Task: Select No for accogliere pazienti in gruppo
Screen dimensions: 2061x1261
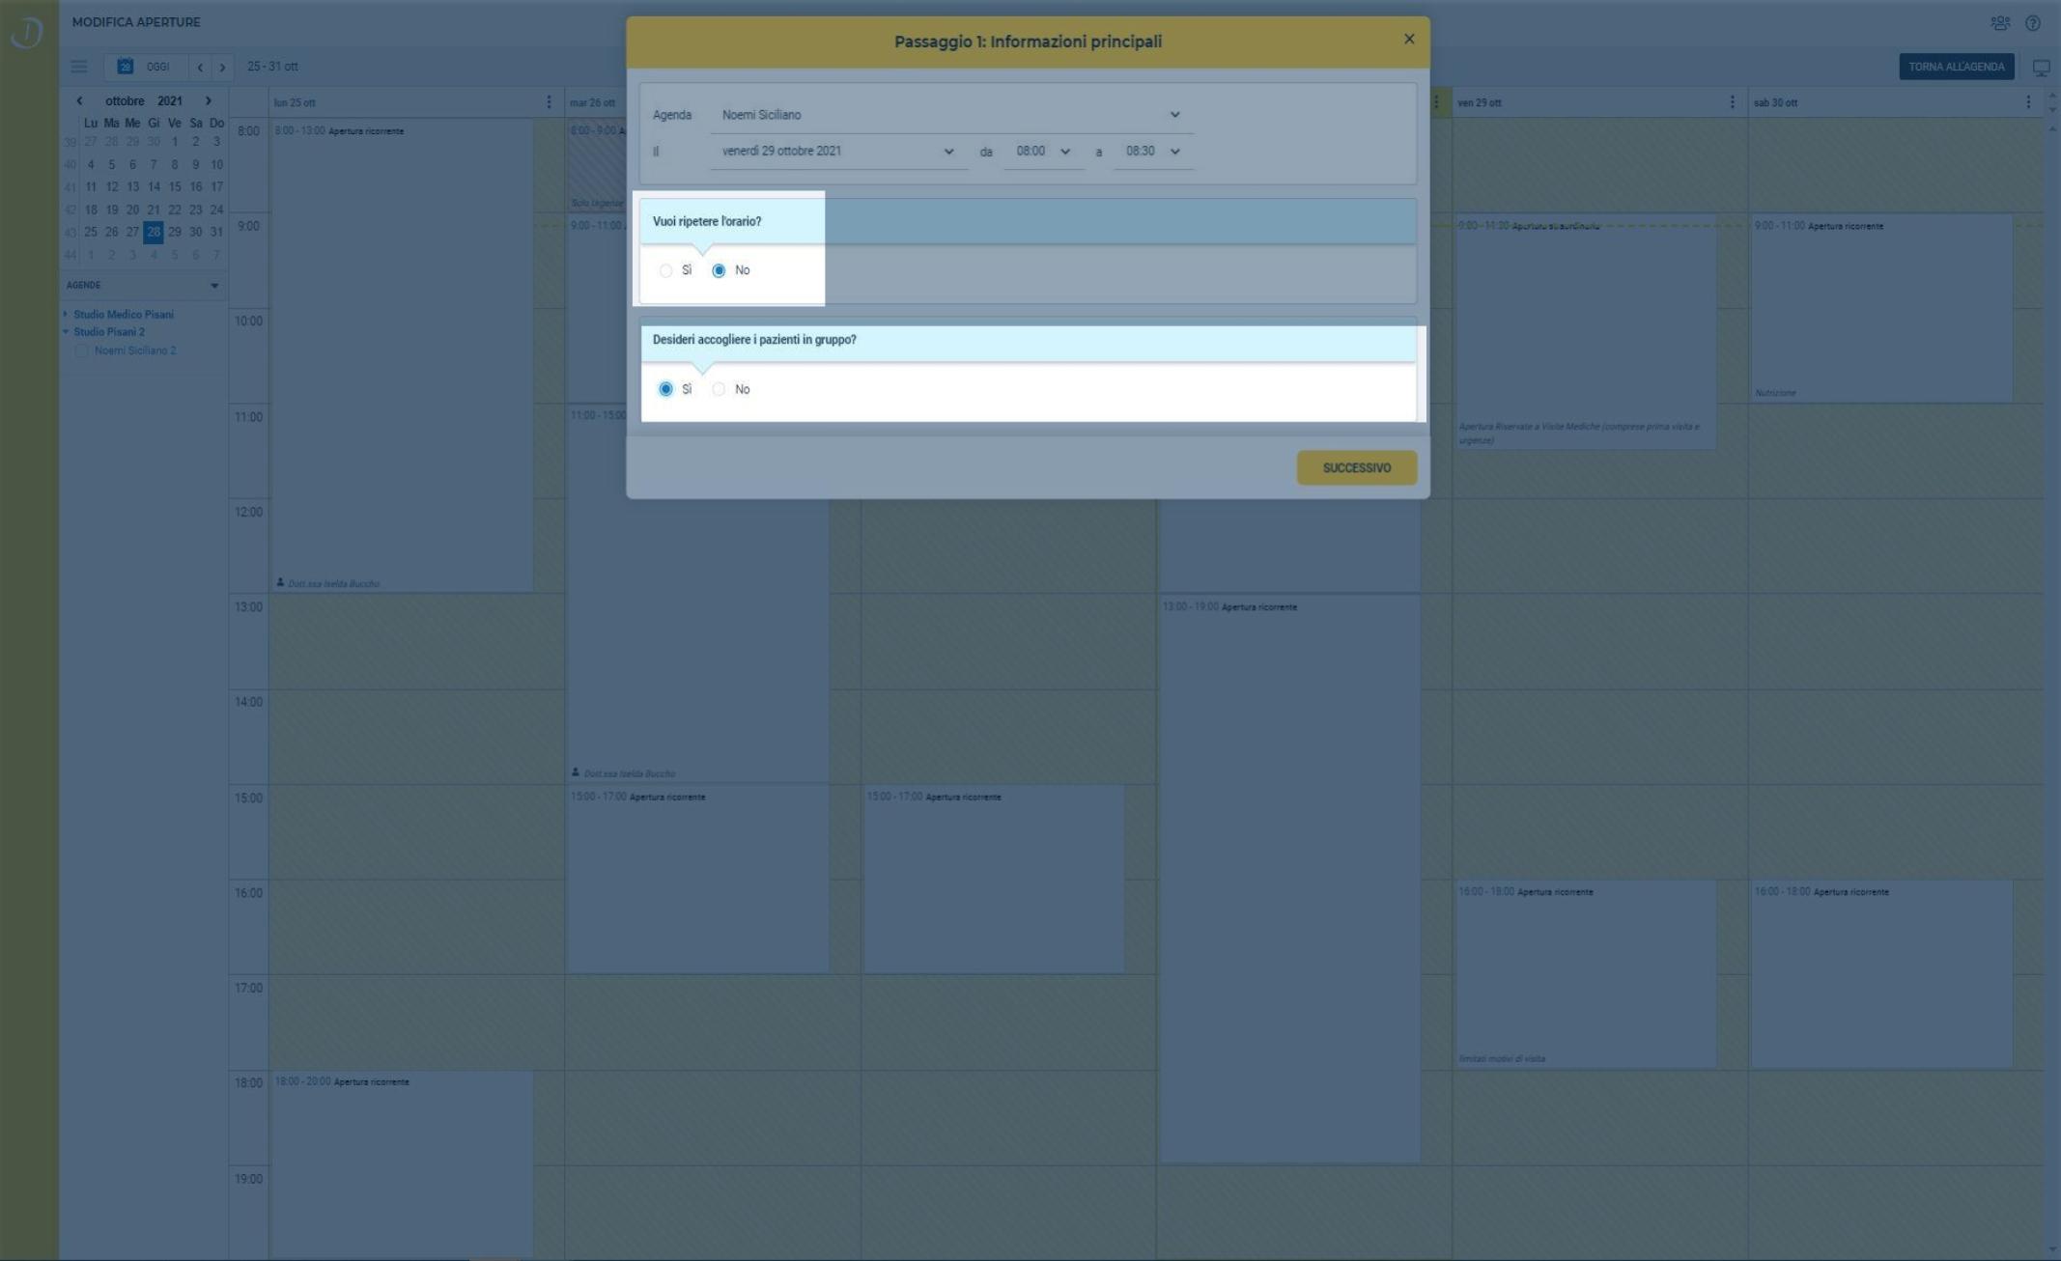Action: [719, 389]
